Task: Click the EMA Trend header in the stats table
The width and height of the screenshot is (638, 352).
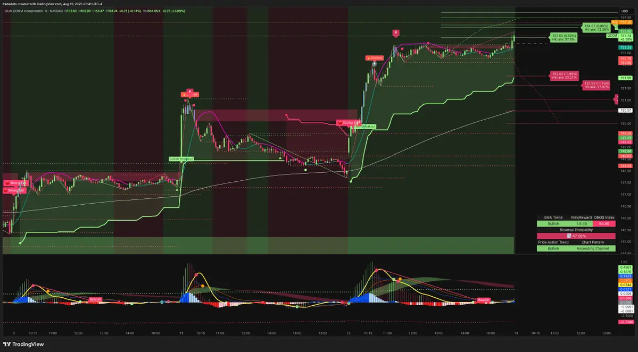Action: [553, 217]
